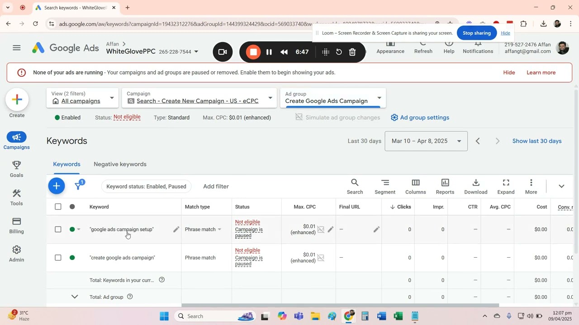Open Tools section in sidebar

click(x=17, y=197)
